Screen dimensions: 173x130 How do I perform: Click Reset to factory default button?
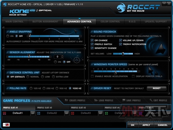point(157,88)
